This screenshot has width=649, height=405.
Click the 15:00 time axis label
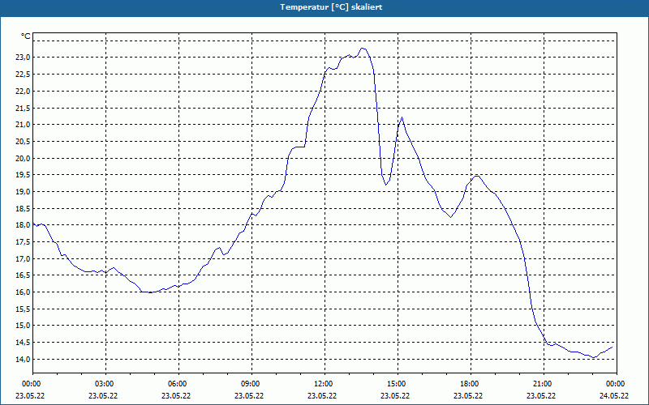coord(398,384)
